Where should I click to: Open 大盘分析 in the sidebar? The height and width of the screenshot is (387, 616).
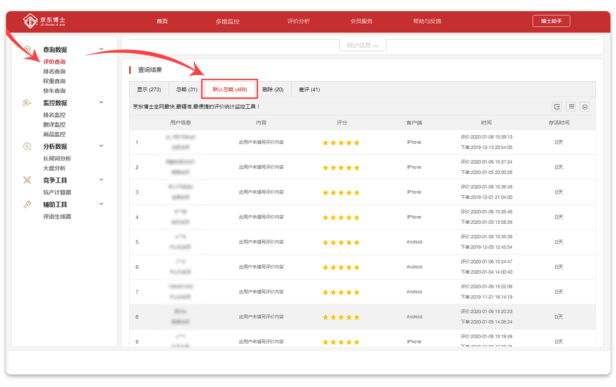click(55, 168)
